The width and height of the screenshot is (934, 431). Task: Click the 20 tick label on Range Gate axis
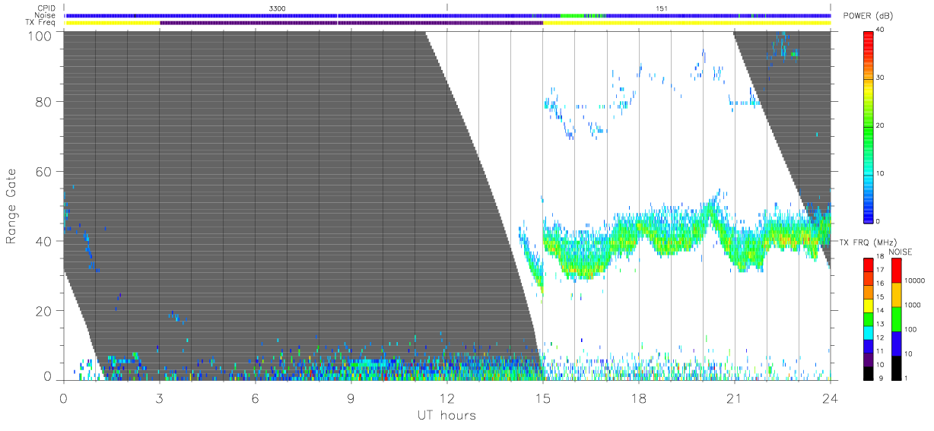pyautogui.click(x=44, y=311)
